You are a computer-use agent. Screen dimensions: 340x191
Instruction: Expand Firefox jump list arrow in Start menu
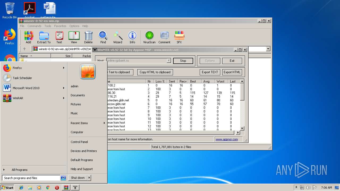[64, 68]
